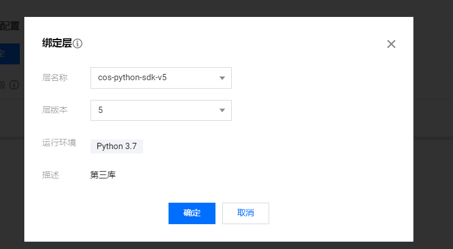This screenshot has width=453, height=249.
Task: Click the 第三库 description text
Action: point(103,175)
